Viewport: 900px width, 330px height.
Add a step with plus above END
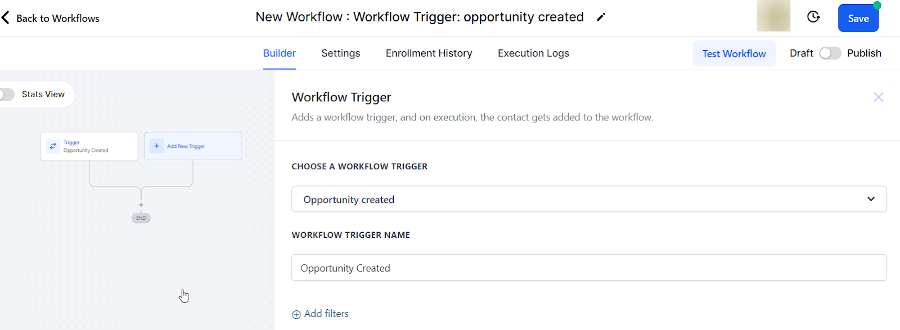tap(141, 205)
